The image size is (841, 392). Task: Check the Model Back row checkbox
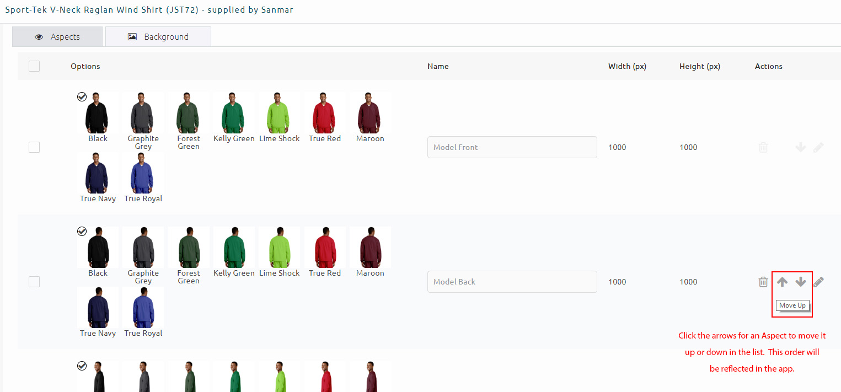34,282
